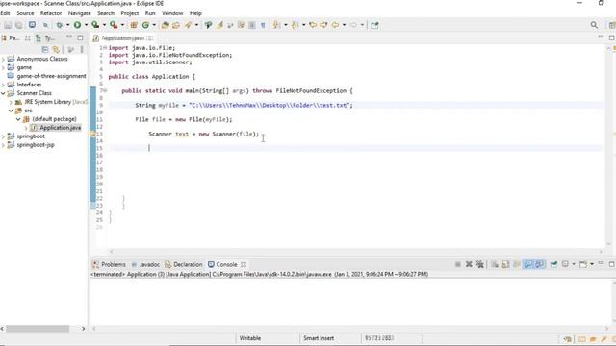Click Clear Console icon
The image size is (616, 346).
tap(495, 265)
